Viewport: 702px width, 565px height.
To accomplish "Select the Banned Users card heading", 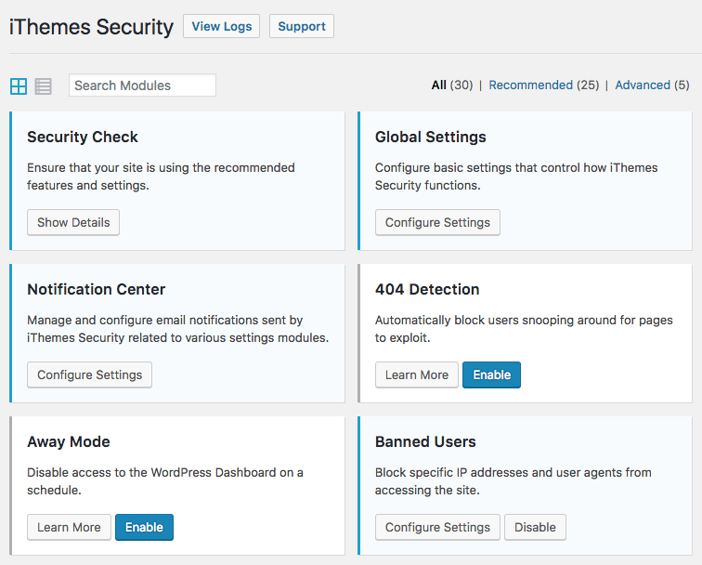I will (x=425, y=441).
